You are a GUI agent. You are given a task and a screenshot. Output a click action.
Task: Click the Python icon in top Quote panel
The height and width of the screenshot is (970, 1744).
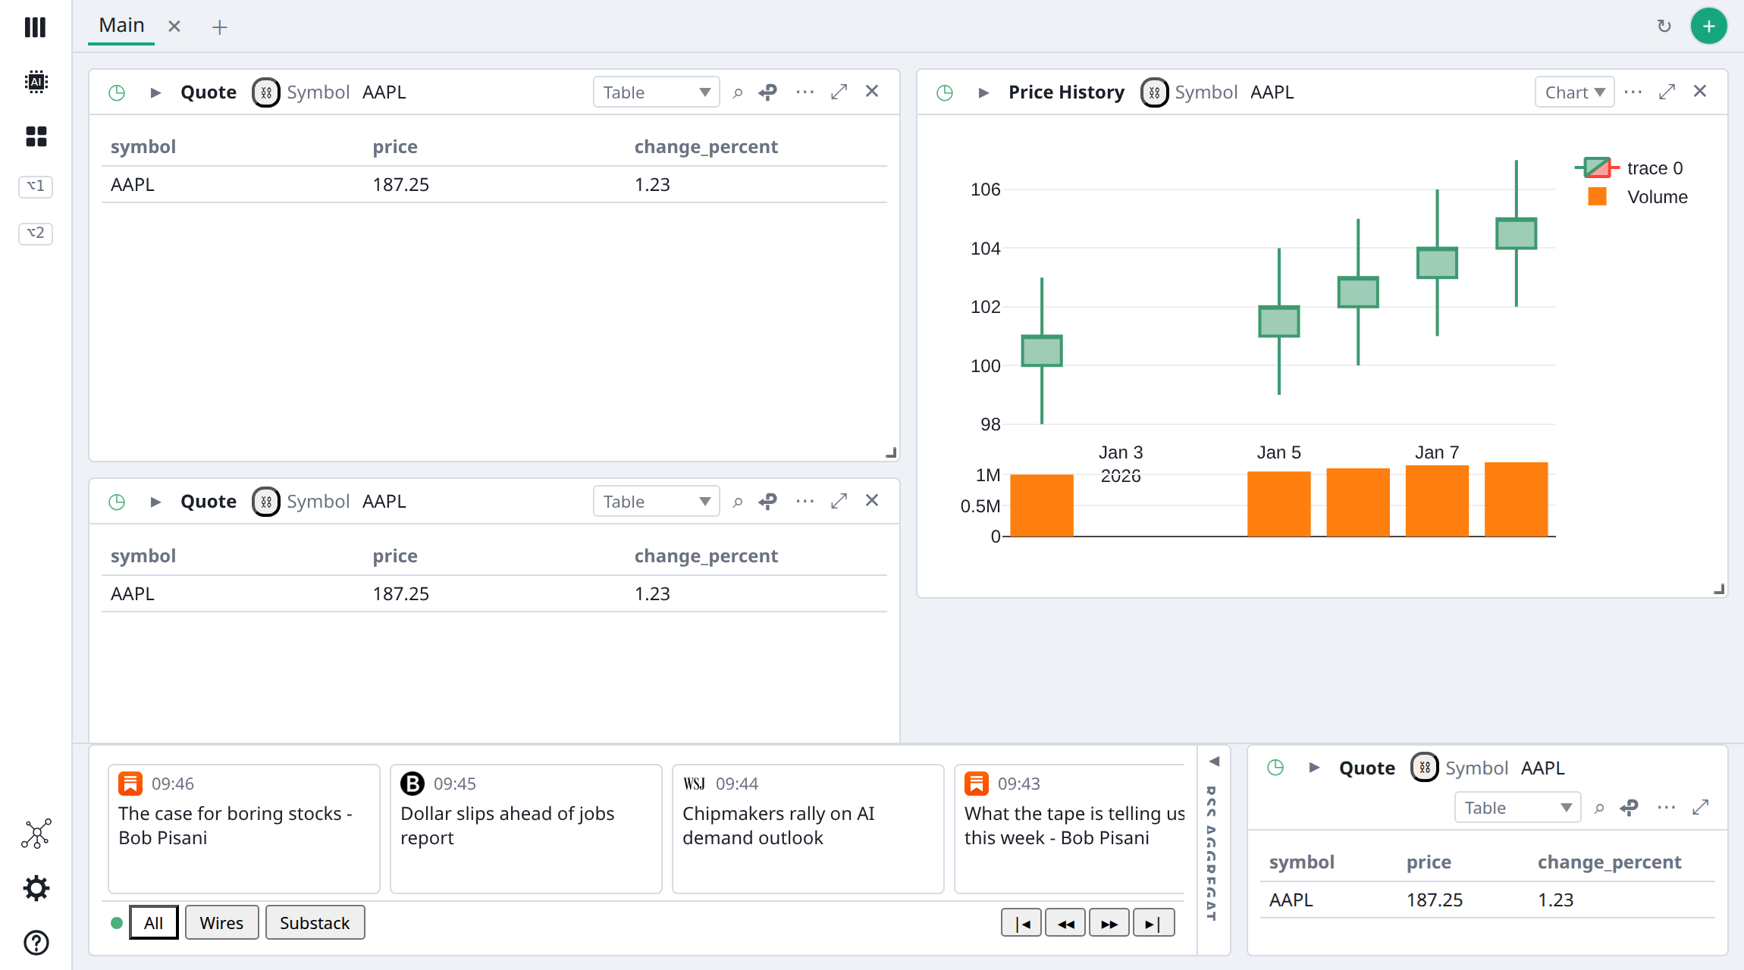pyautogui.click(x=768, y=92)
